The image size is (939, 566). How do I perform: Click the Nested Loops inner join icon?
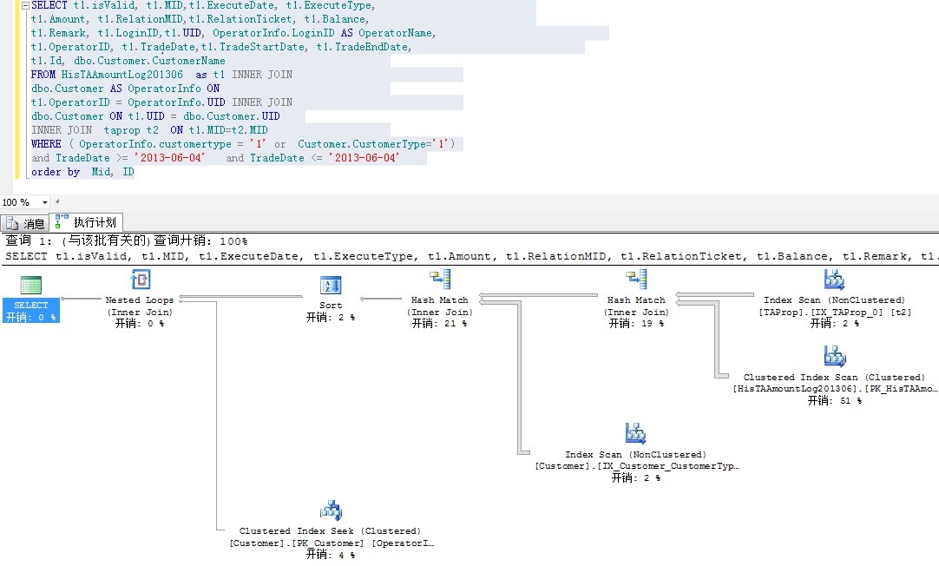pos(140,280)
